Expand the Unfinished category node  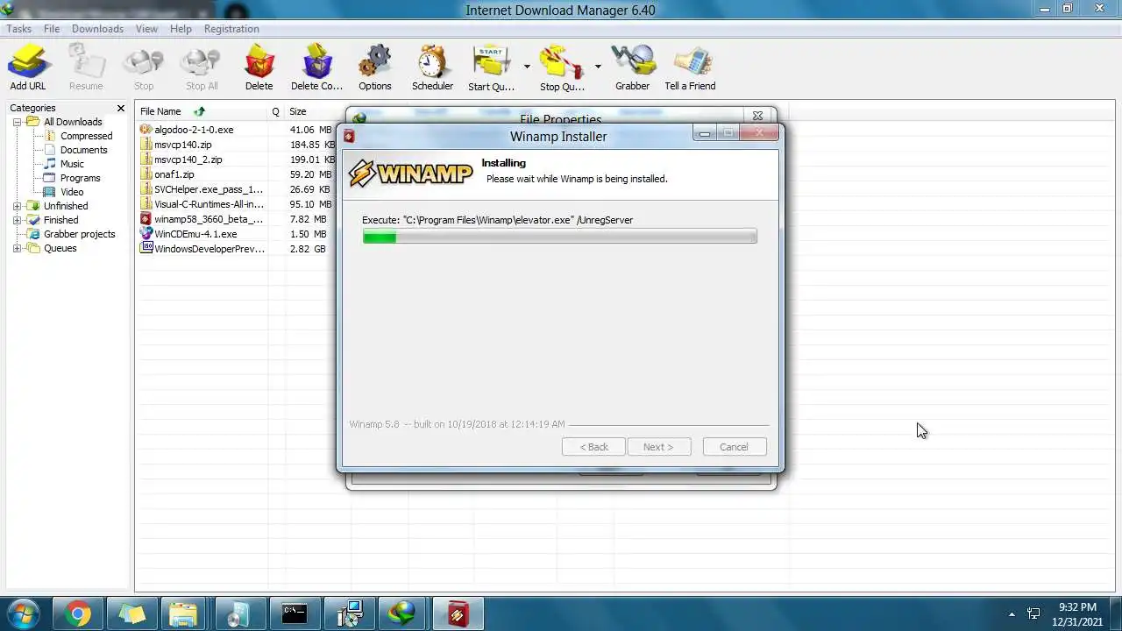pyautogui.click(x=17, y=206)
